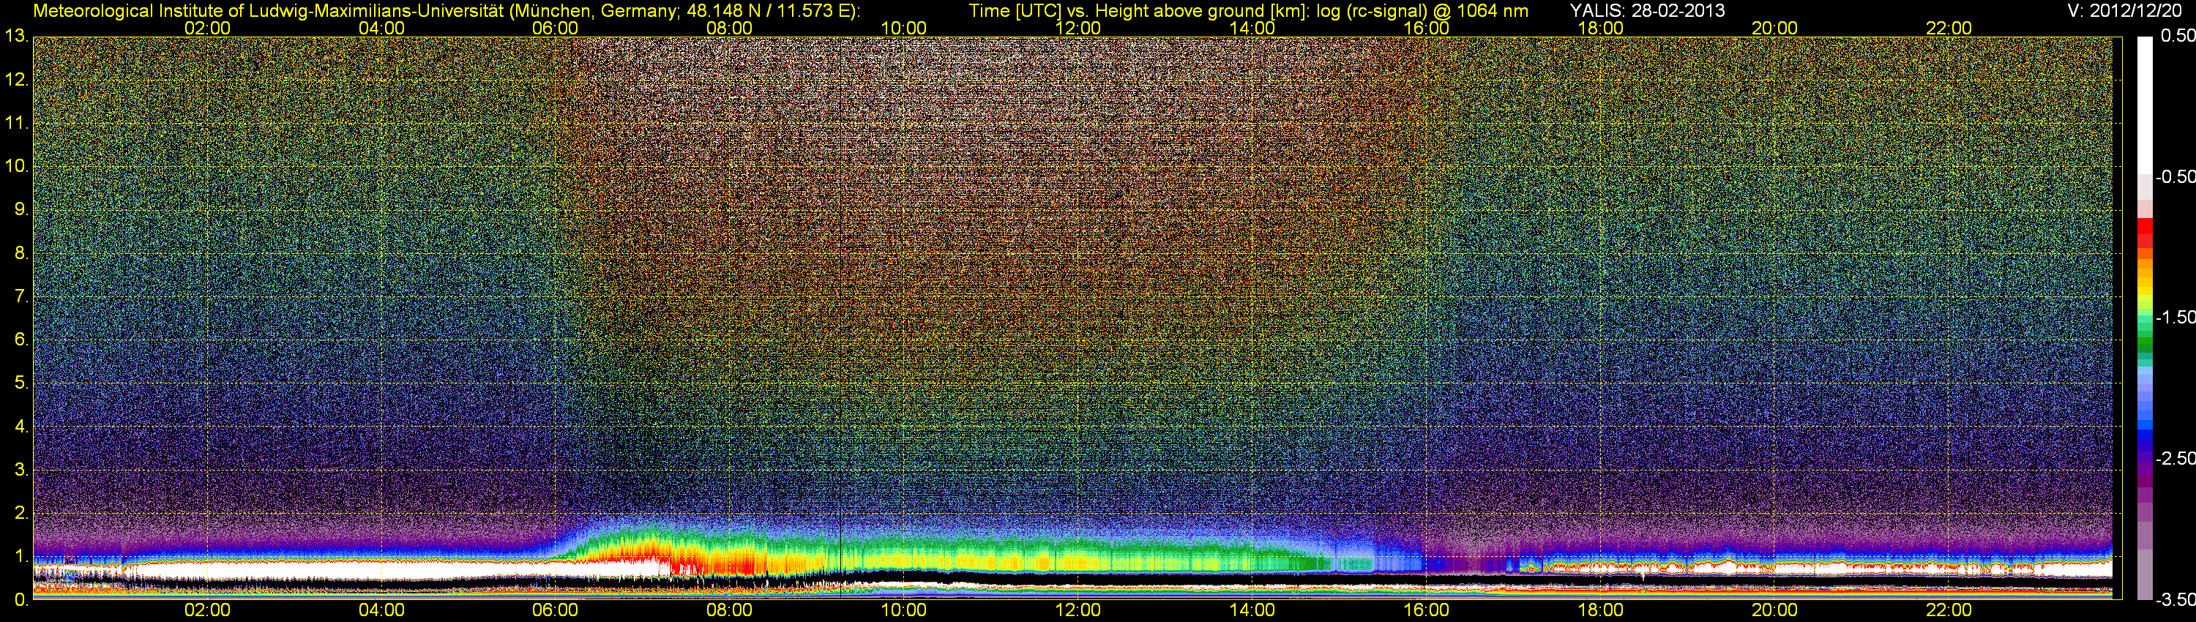Select the -2.50 color scale value
Screen dimensions: 2196x622
coord(2175,458)
